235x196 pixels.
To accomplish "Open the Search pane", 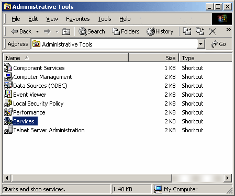I will coord(92,31).
